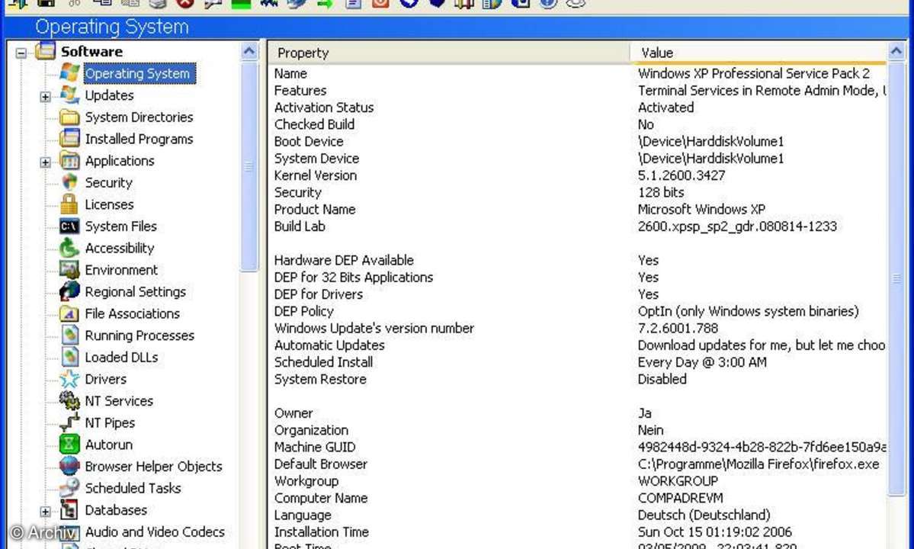Click the floppy disk toolbar icon
The width and height of the screenshot is (914, 549).
tap(46, 4)
